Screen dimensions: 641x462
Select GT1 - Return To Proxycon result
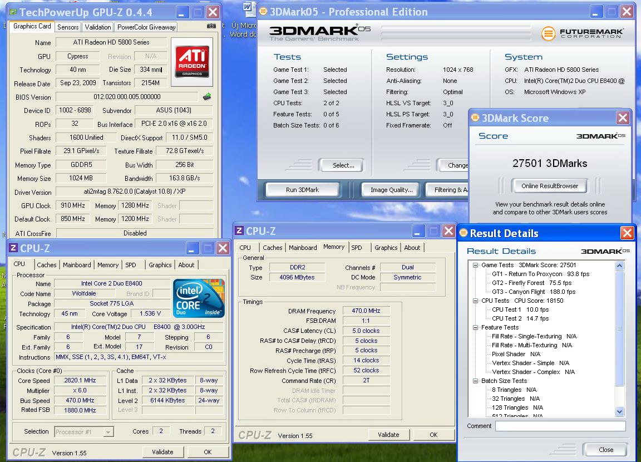click(540, 274)
